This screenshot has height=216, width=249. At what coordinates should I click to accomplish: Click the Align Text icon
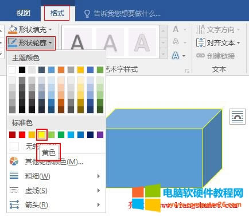201,43
